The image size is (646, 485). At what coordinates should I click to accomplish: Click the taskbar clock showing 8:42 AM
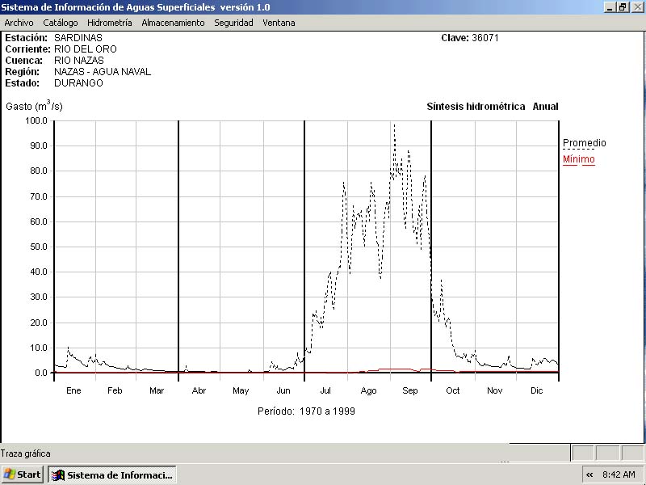point(619,474)
